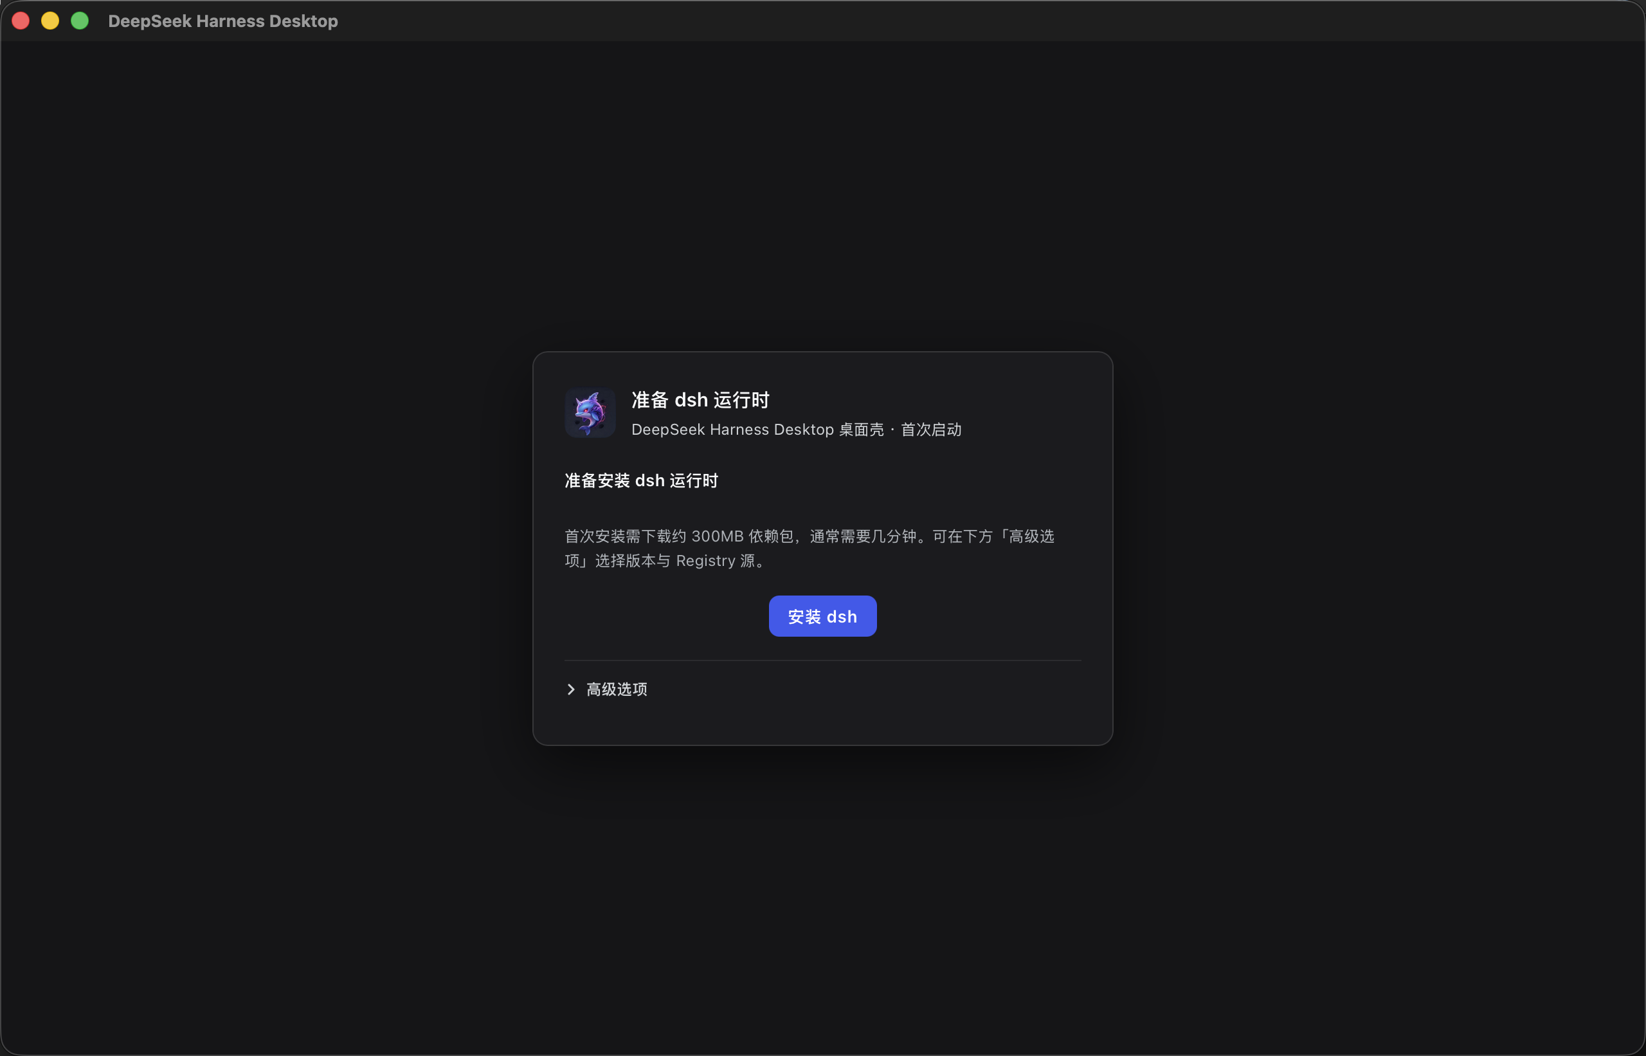Screen dimensions: 1646x1056
Task: Maximize the window with the green button
Action: pyautogui.click(x=80, y=21)
